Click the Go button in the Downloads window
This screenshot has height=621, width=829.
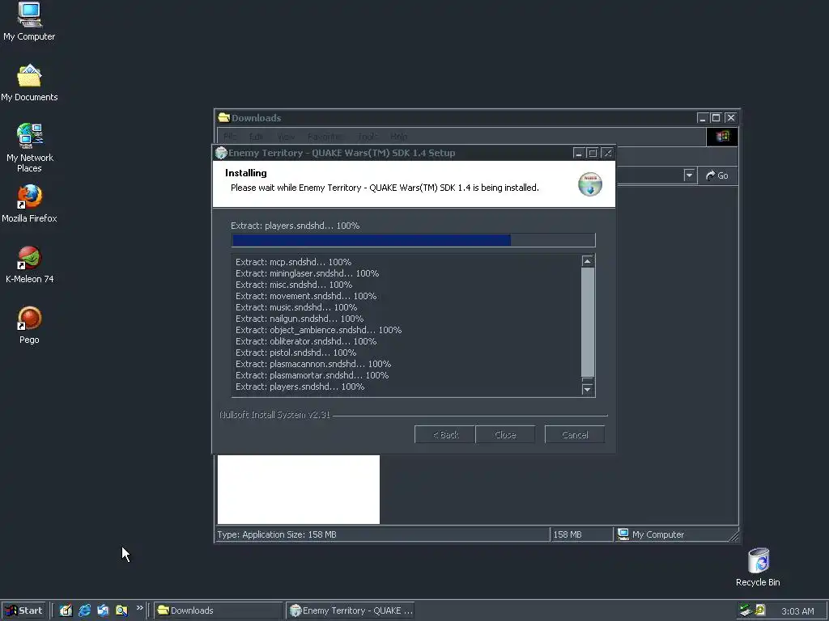(x=717, y=175)
